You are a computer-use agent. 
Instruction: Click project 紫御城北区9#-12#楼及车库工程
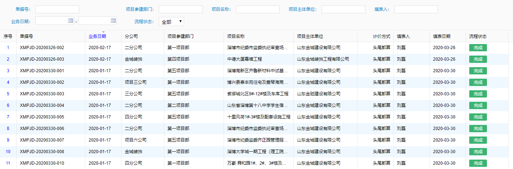click(x=258, y=94)
